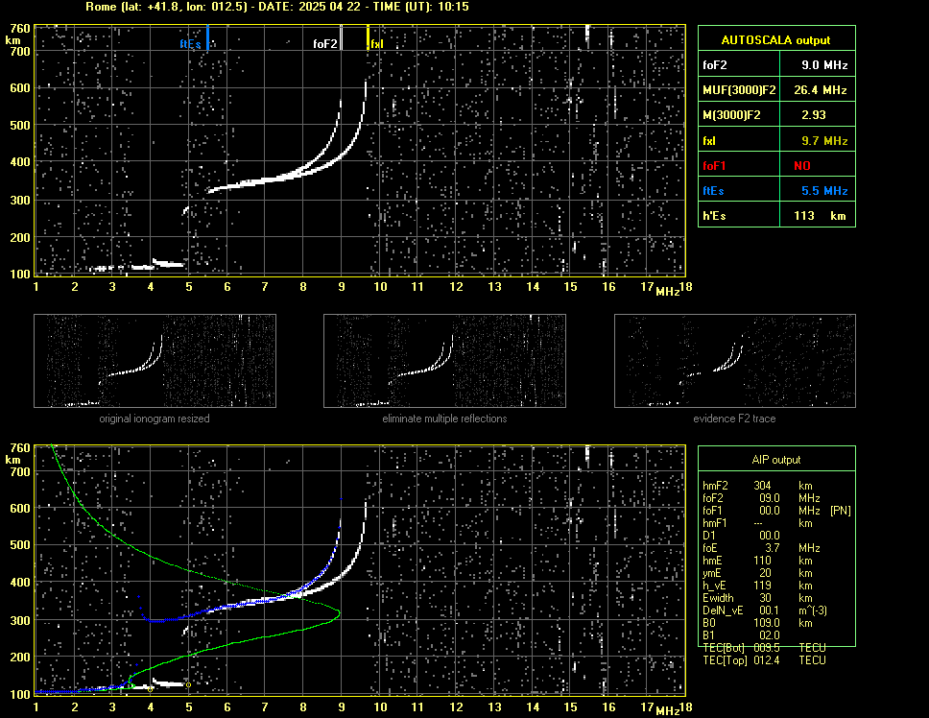This screenshot has height=718, width=929.
Task: Click the 'evidence F2 trace' caption
Action: pyautogui.click(x=734, y=419)
